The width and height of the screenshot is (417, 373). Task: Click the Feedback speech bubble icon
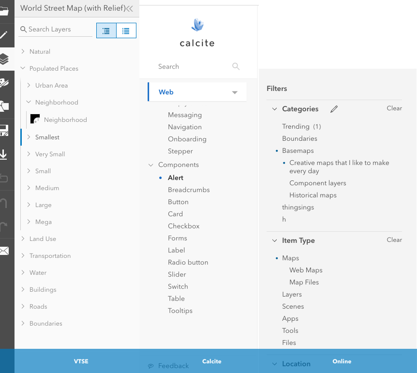pyautogui.click(x=151, y=366)
